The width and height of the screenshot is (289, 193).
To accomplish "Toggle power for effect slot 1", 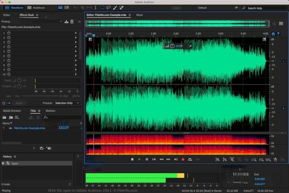I will coord(9,33).
